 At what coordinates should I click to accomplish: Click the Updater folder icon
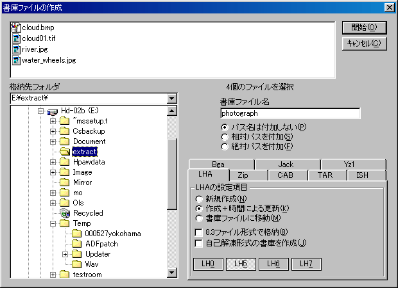(x=76, y=254)
